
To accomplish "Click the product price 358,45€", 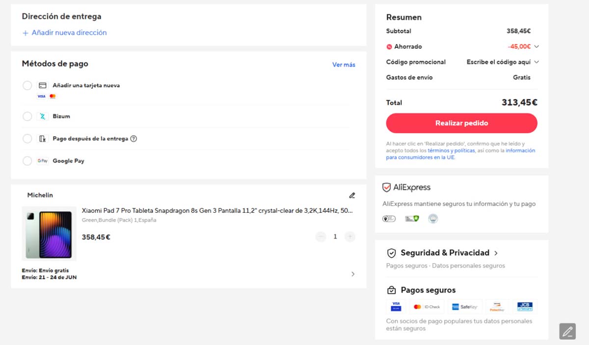I will [96, 237].
